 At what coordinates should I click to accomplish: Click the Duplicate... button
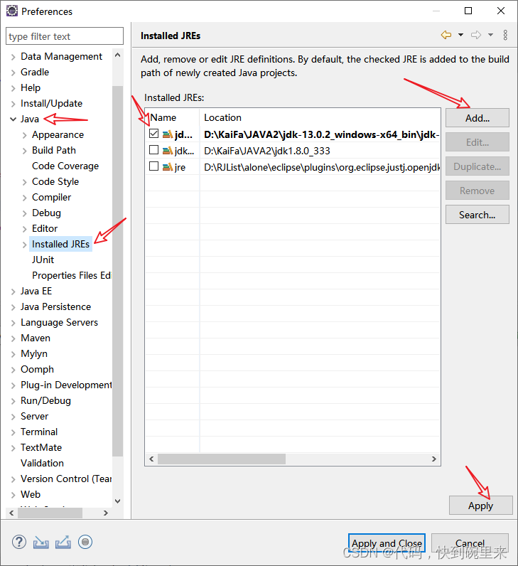(477, 166)
